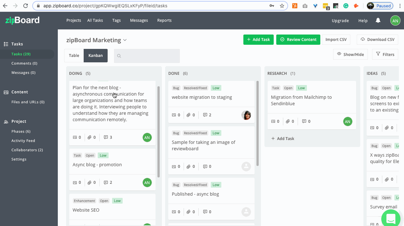The width and height of the screenshot is (404, 226).
Task: Click the search magnifier icon
Action: point(119,56)
